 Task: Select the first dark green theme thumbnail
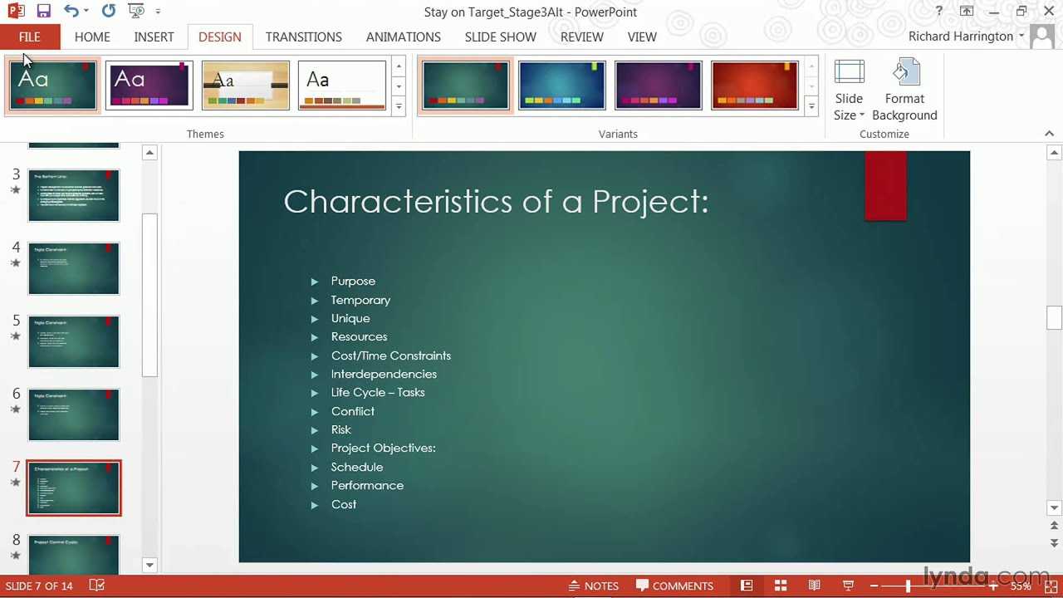point(52,84)
